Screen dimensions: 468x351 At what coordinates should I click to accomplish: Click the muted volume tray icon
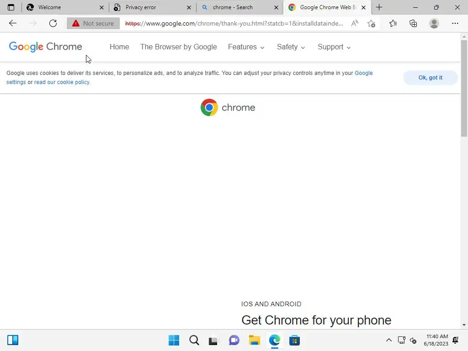click(413, 340)
